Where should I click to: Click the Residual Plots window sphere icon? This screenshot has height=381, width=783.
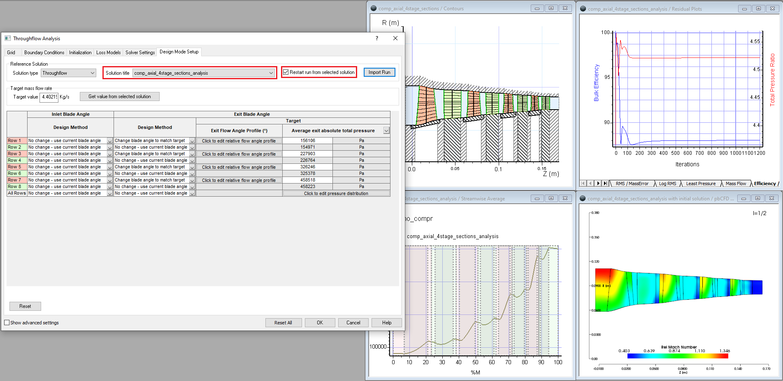583,9
